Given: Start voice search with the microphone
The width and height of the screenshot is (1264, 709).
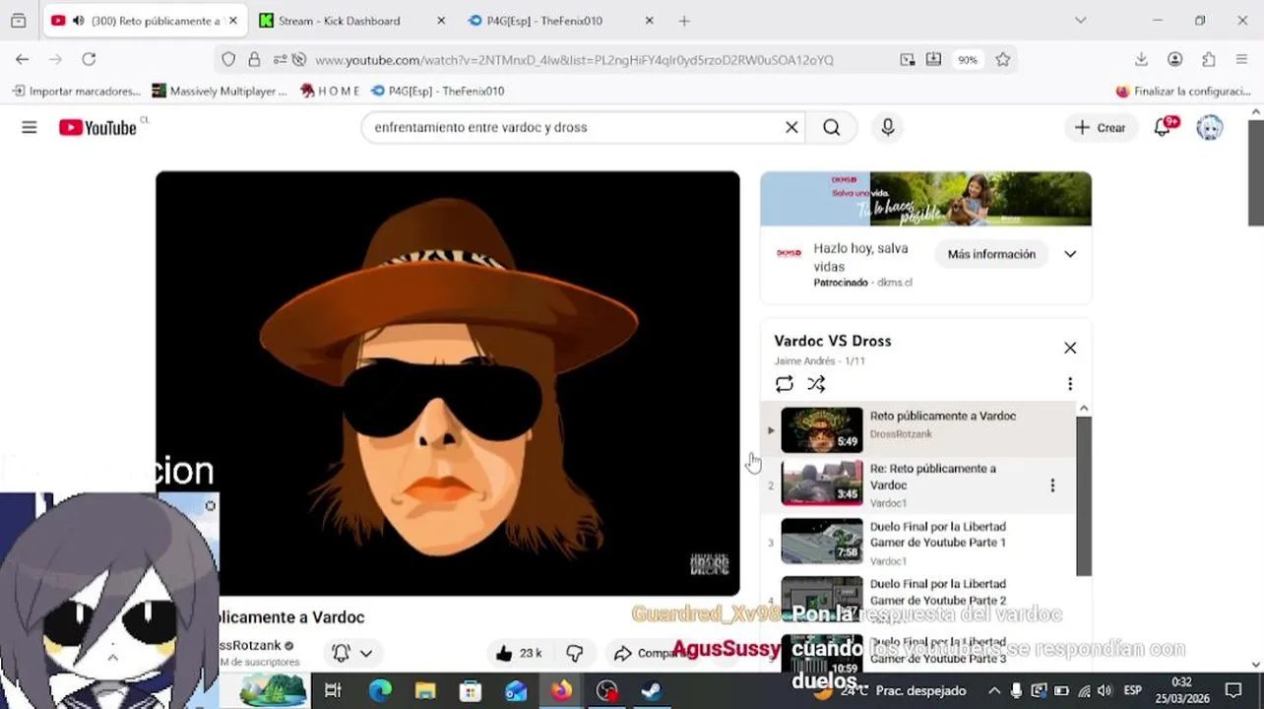Looking at the screenshot, I should [888, 127].
